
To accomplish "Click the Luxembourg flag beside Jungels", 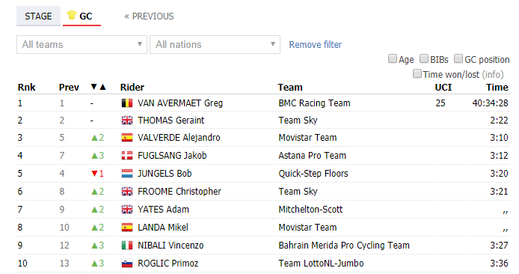I will pos(127,173).
